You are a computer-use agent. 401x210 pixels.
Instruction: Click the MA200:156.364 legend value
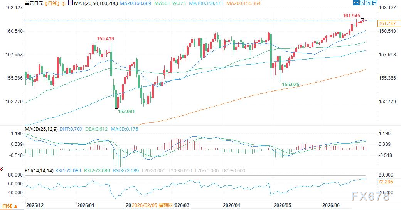pos(244,3)
